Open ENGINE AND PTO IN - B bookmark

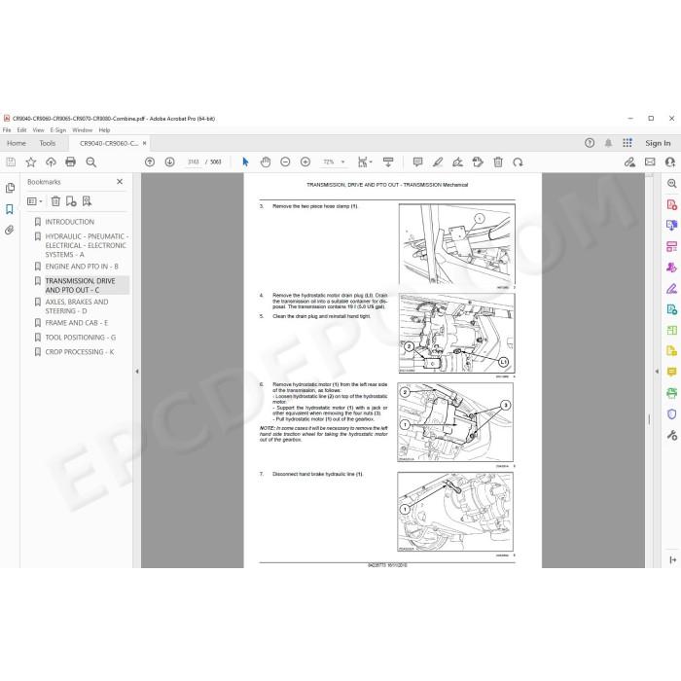[x=82, y=267]
